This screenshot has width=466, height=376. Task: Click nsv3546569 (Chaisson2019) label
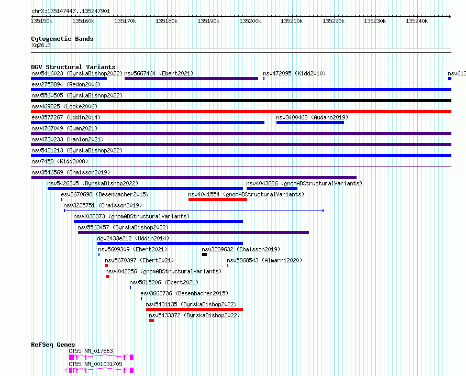[x=71, y=172]
